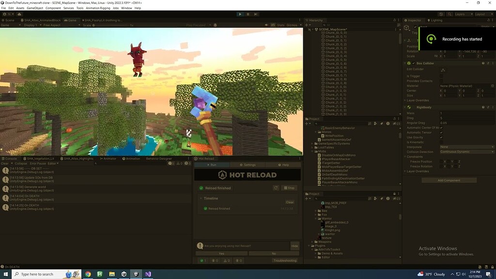The width and height of the screenshot is (496, 279).
Task: Click the Stop button in the Hot Reload panel
Action: [290, 187]
